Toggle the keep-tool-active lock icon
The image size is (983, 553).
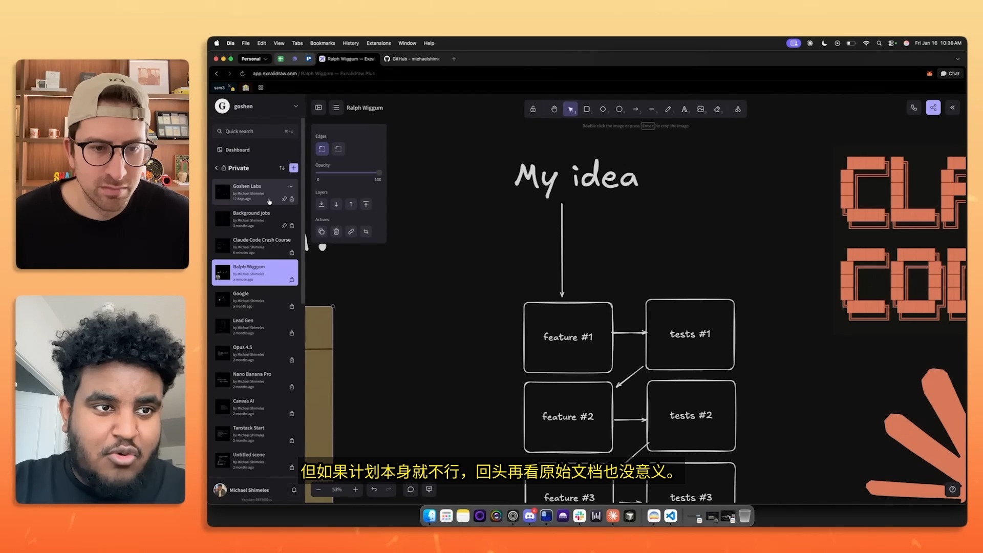point(533,109)
